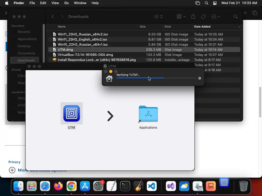Open Launchpad in the Dock

point(31,186)
